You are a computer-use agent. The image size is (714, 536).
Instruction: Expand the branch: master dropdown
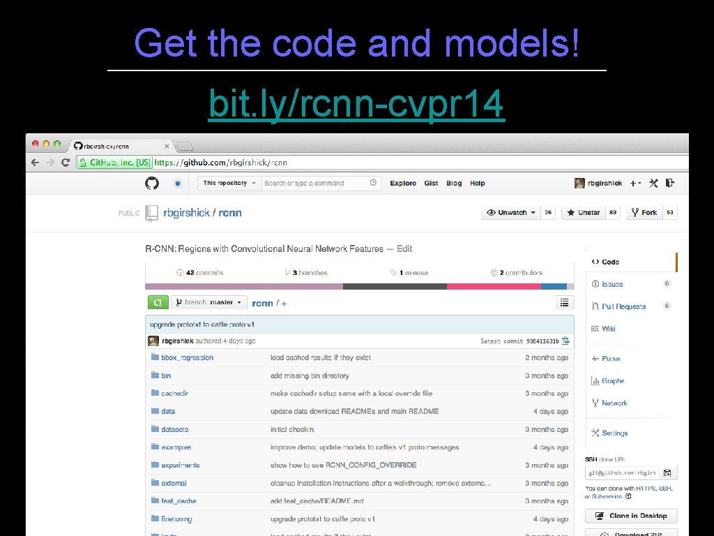[x=209, y=302]
